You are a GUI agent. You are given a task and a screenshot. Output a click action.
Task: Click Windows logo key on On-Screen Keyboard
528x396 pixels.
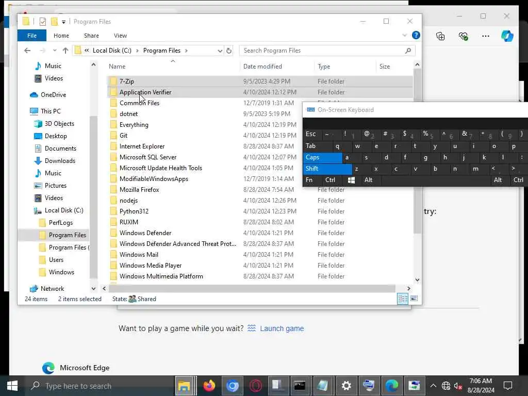pyautogui.click(x=351, y=180)
